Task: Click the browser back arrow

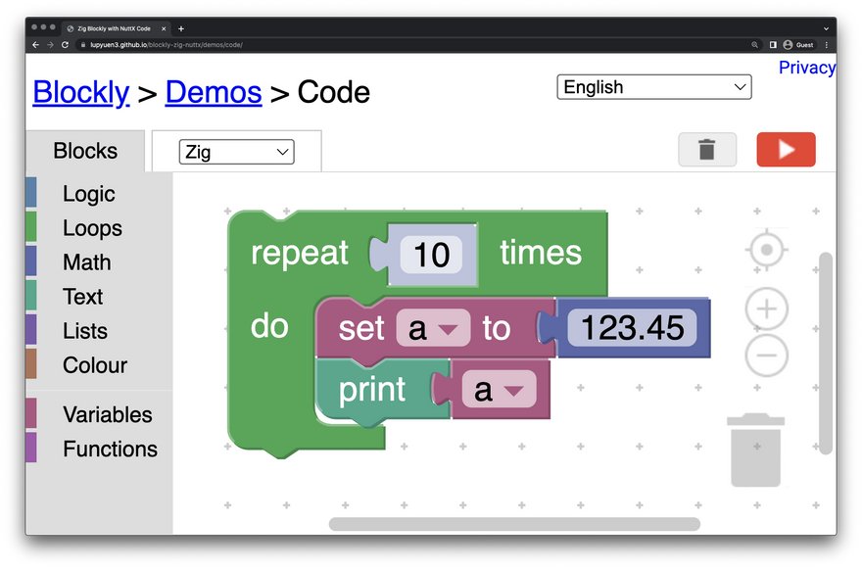Action: coord(36,45)
